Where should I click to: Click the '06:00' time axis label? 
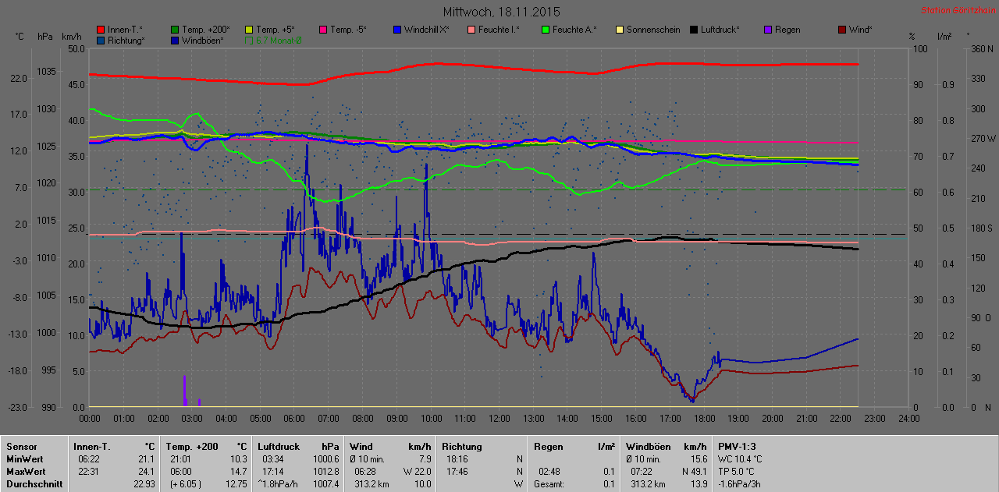point(294,419)
